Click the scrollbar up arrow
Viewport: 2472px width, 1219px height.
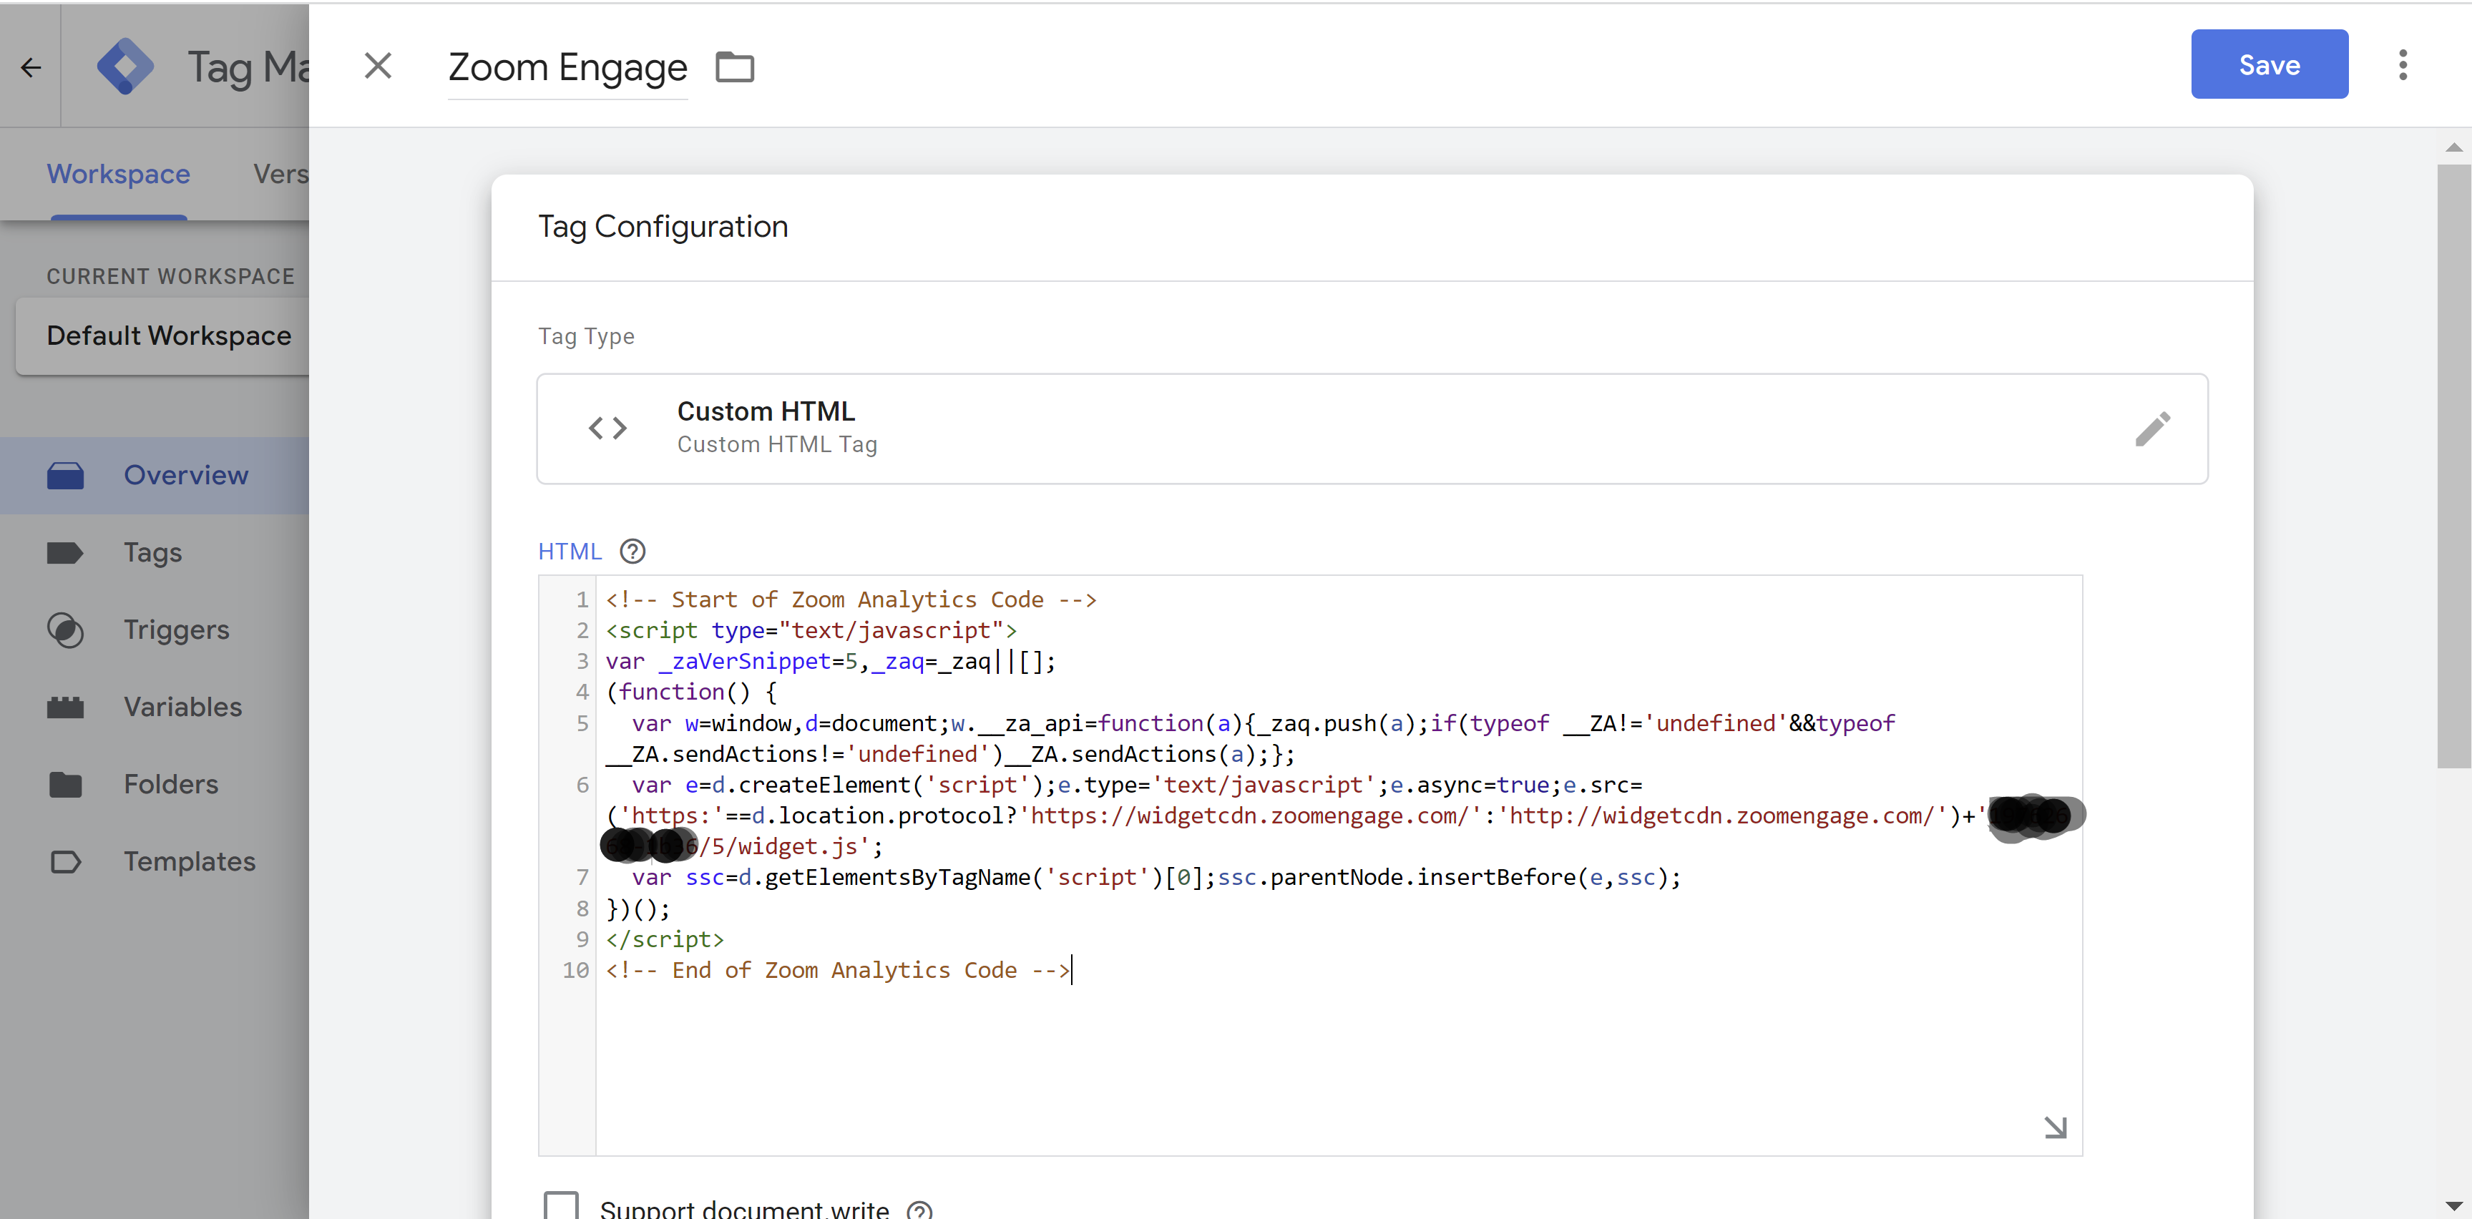2454,147
